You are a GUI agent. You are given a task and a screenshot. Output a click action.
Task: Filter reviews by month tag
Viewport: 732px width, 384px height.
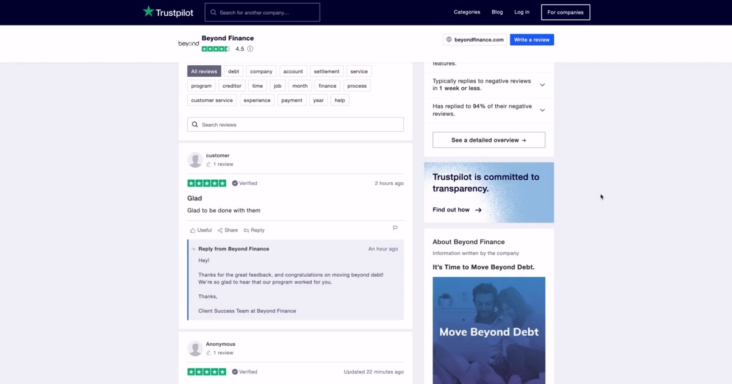coord(300,86)
